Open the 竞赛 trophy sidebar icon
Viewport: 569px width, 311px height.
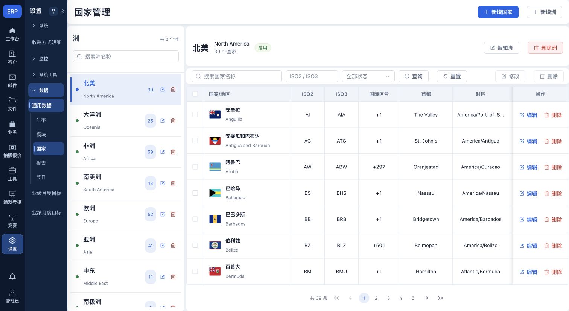12,220
